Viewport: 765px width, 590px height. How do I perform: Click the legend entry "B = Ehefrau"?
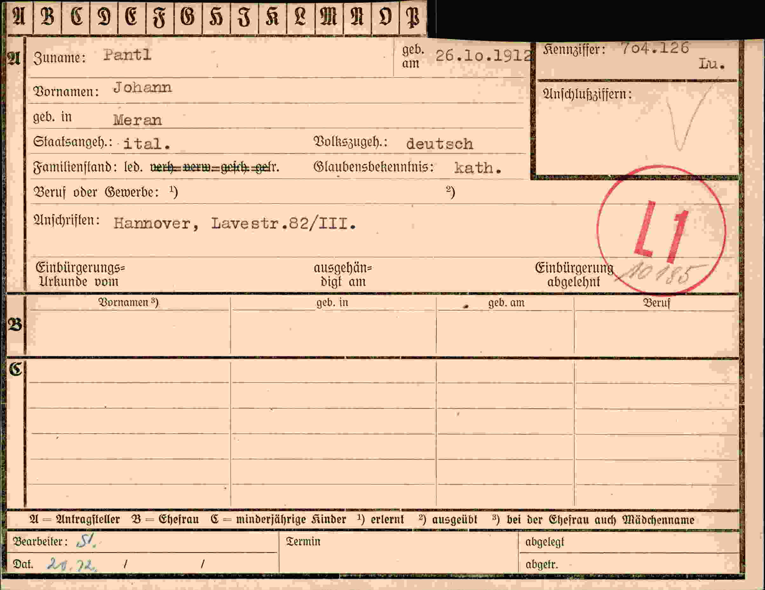165,519
